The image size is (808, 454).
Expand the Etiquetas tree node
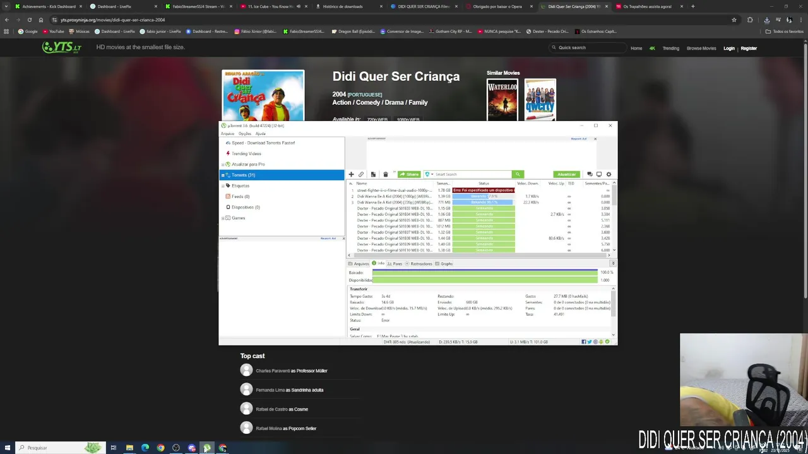(x=222, y=186)
